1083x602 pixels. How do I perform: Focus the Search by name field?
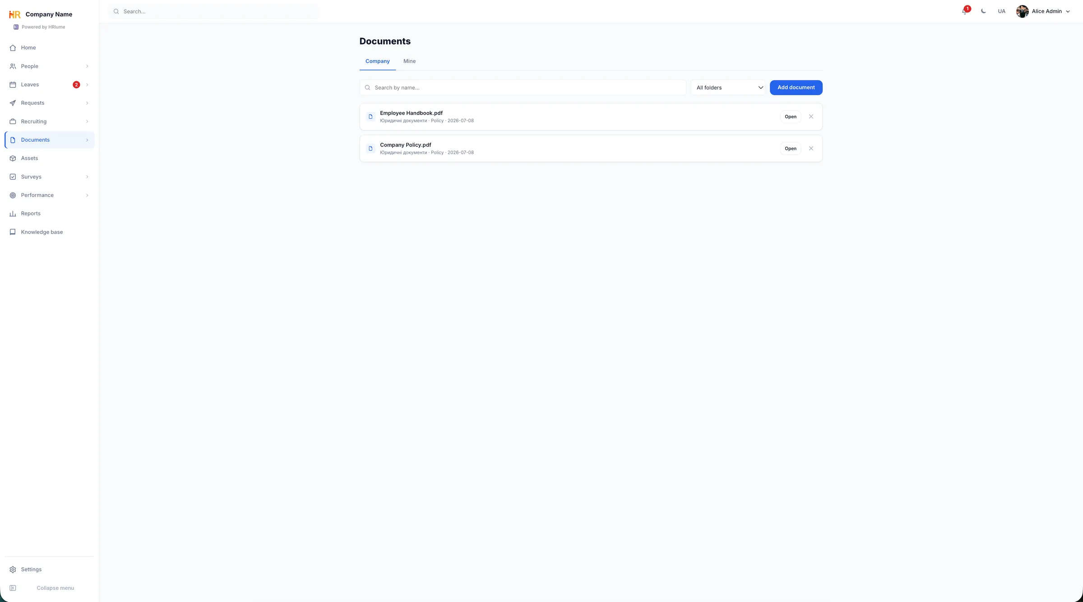pos(523,88)
